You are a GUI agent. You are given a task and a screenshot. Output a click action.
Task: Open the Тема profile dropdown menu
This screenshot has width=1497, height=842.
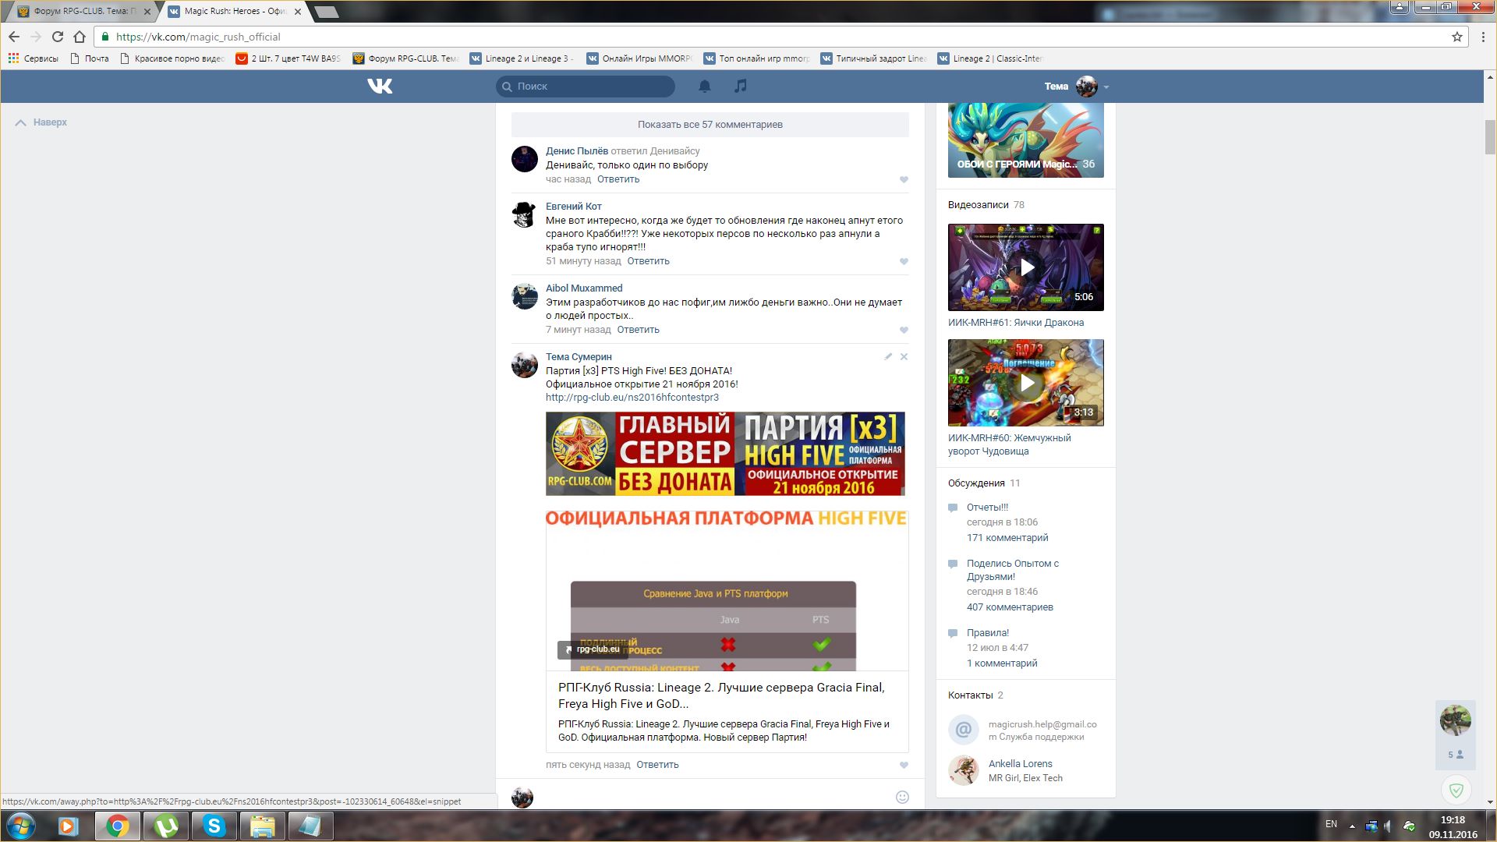coord(1077,87)
